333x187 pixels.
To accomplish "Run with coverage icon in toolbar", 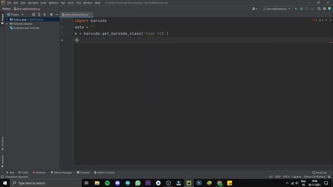I will click(x=306, y=9).
